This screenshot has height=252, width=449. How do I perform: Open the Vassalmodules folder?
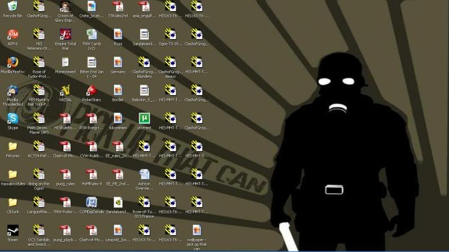12,174
